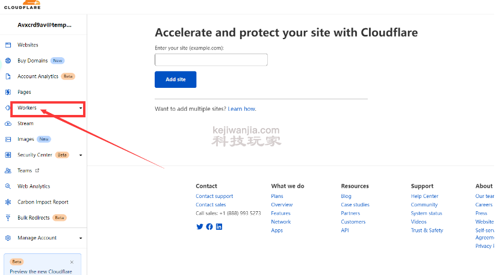Click the Stream cloud icon

pos(8,123)
